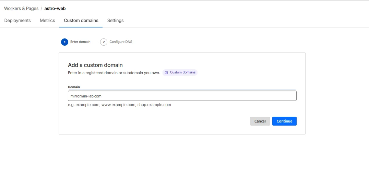The image size is (369, 175).
Task: Click the astro-web project breadcrumb
Action: pyautogui.click(x=55, y=9)
